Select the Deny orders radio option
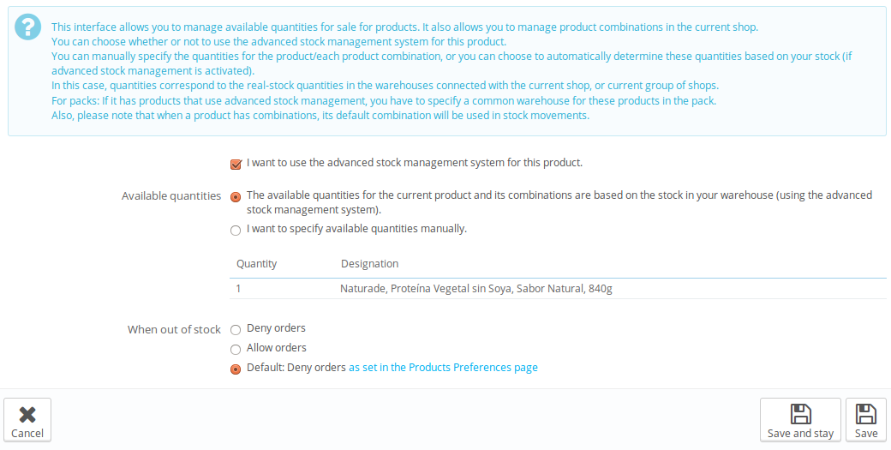Image resolution: width=891 pixels, height=450 pixels. (x=236, y=329)
